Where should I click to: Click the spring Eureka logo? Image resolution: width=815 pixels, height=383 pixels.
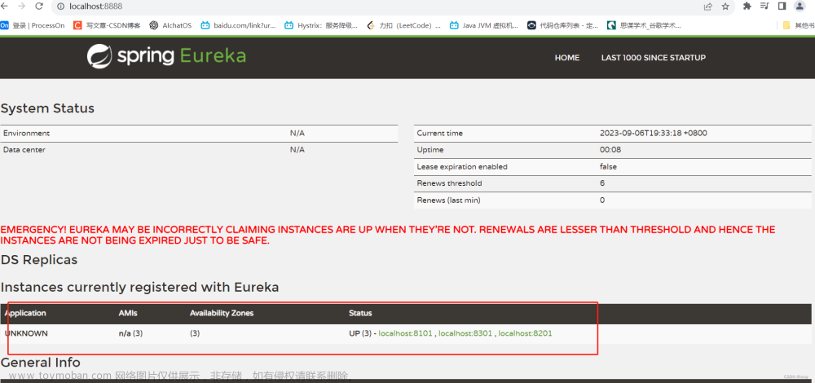166,55
